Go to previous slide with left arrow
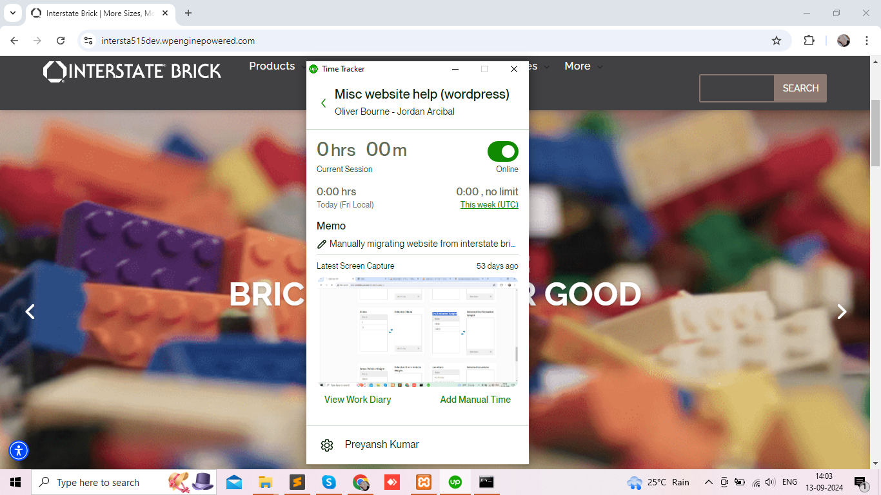881x495 pixels. click(30, 312)
